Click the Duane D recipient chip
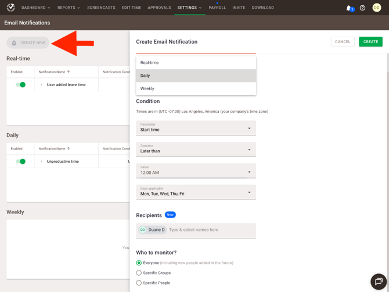Image resolution: width=389 pixels, height=292 pixels. tap(153, 230)
